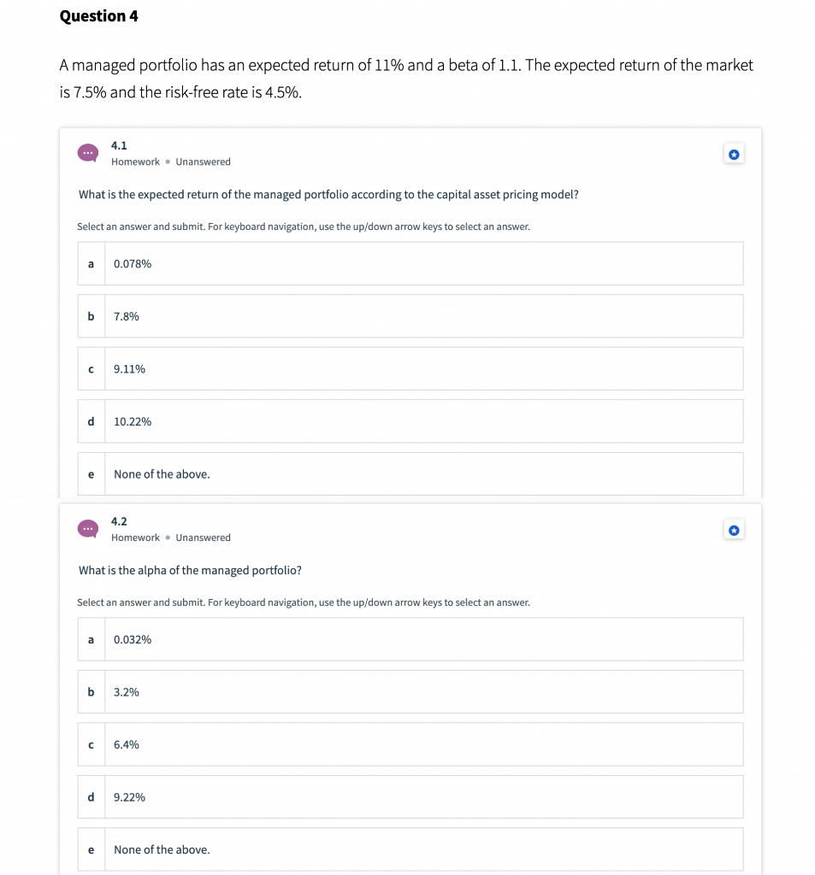815x875 pixels.
Task: Click the purple speech bubble icon next to 4.2
Action: [x=88, y=528]
